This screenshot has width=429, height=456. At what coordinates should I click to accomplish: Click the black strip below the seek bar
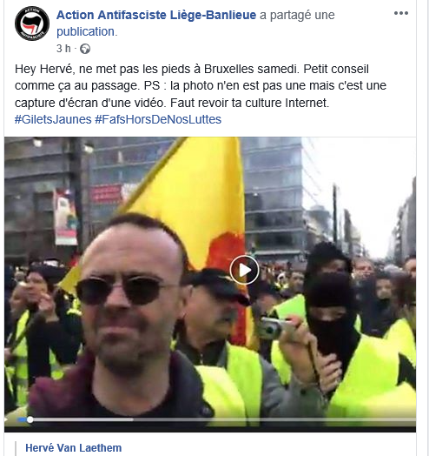click(x=210, y=429)
